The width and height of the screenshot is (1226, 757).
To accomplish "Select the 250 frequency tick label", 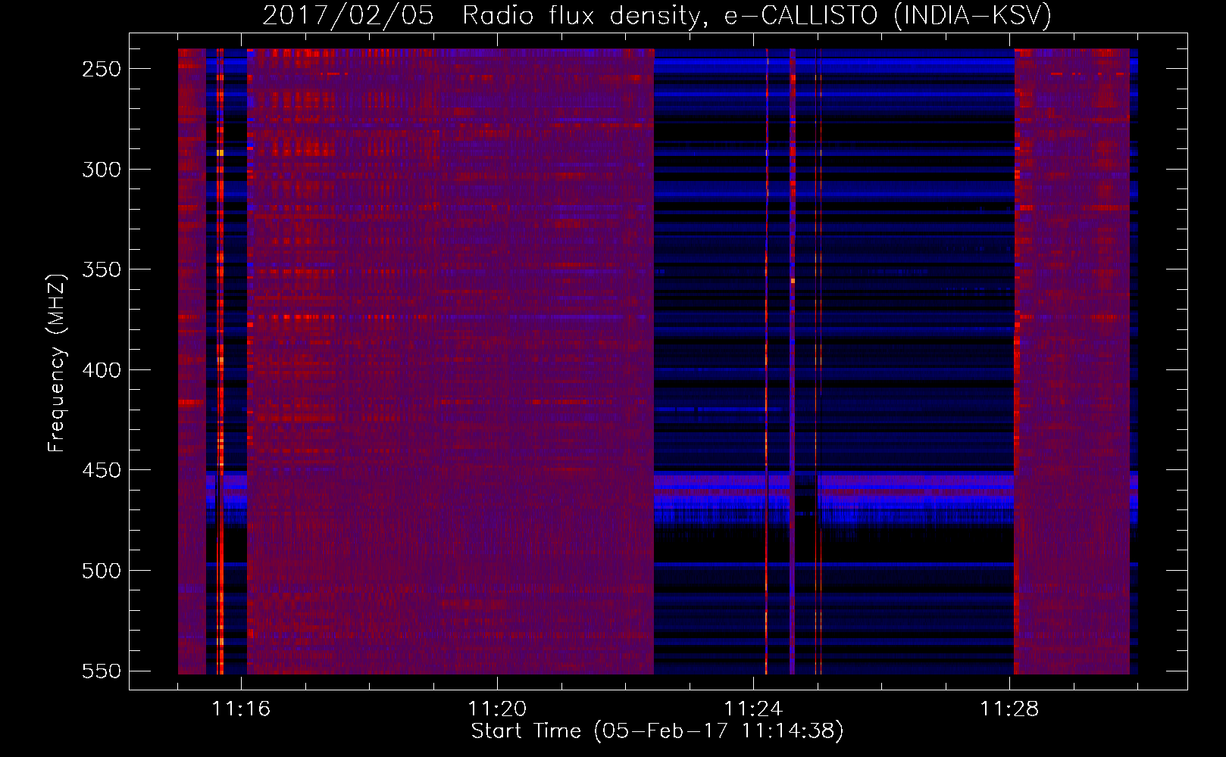I will (102, 69).
